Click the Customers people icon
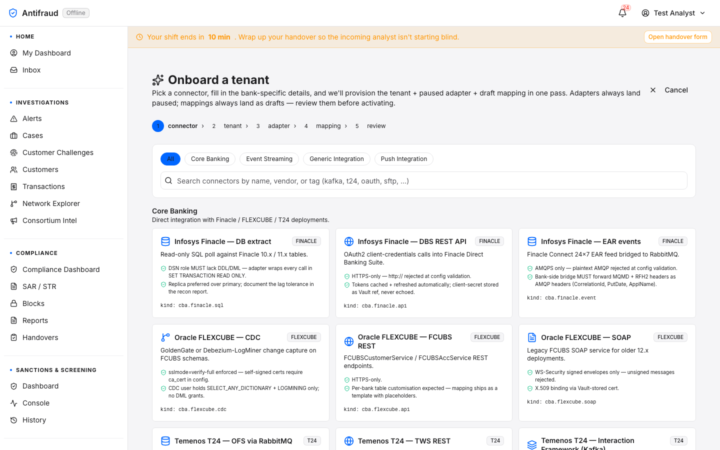 14,169
